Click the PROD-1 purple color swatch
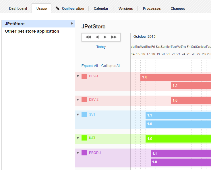 click(x=84, y=153)
